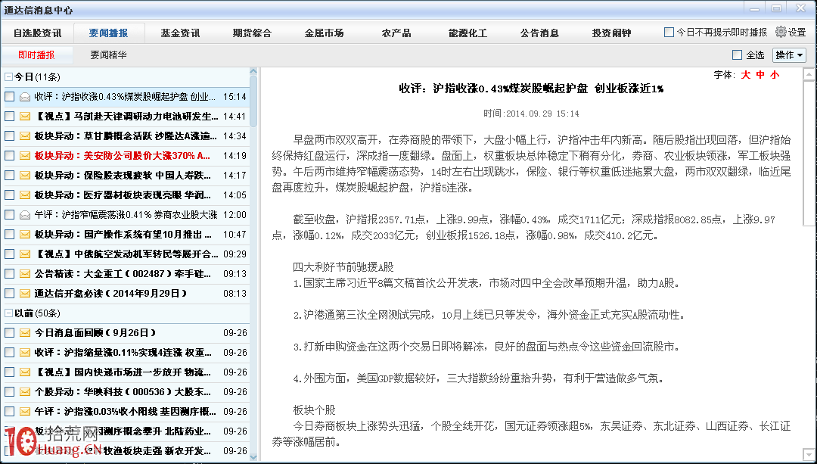Click envelope icon beside 收评：沪指缩量涨0.11% message
The height and width of the screenshot is (464, 817).
pyautogui.click(x=24, y=353)
